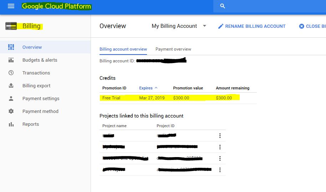
Task: Click the Billing credit card icon
Action: (x=11, y=26)
